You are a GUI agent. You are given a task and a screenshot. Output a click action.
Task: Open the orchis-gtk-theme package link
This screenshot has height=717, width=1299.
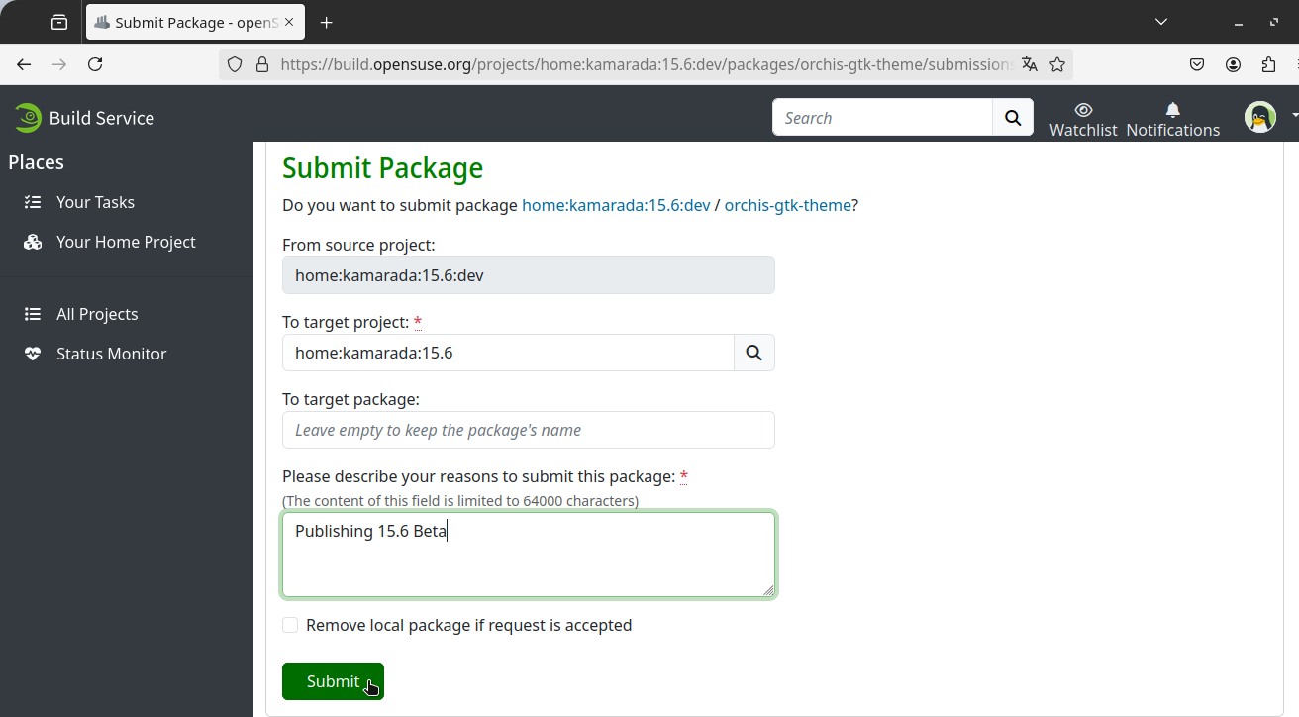tap(787, 205)
